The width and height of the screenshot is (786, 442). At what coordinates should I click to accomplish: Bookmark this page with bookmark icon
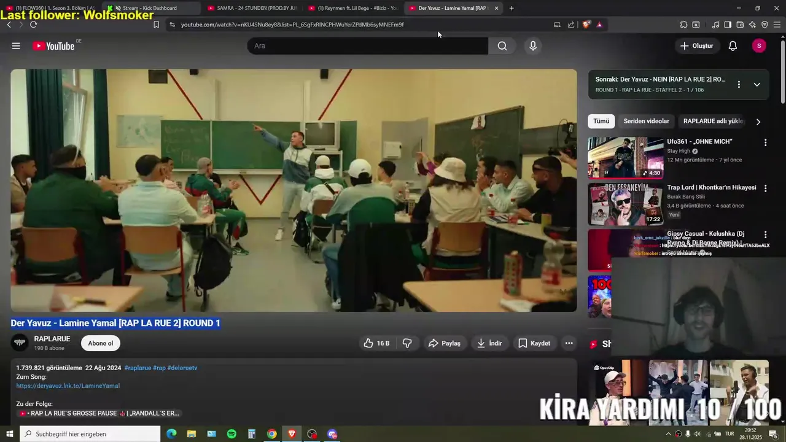156,25
